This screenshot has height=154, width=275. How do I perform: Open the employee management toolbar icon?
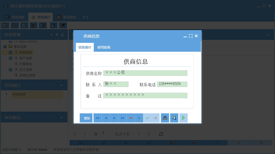[33, 25]
